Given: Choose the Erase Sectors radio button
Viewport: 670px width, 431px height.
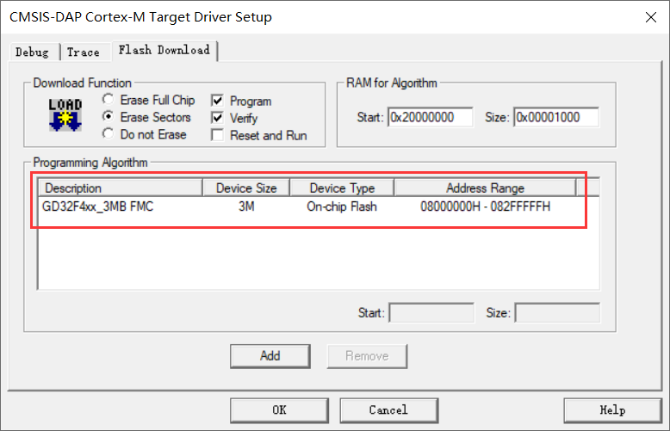Looking at the screenshot, I should 109,117.
